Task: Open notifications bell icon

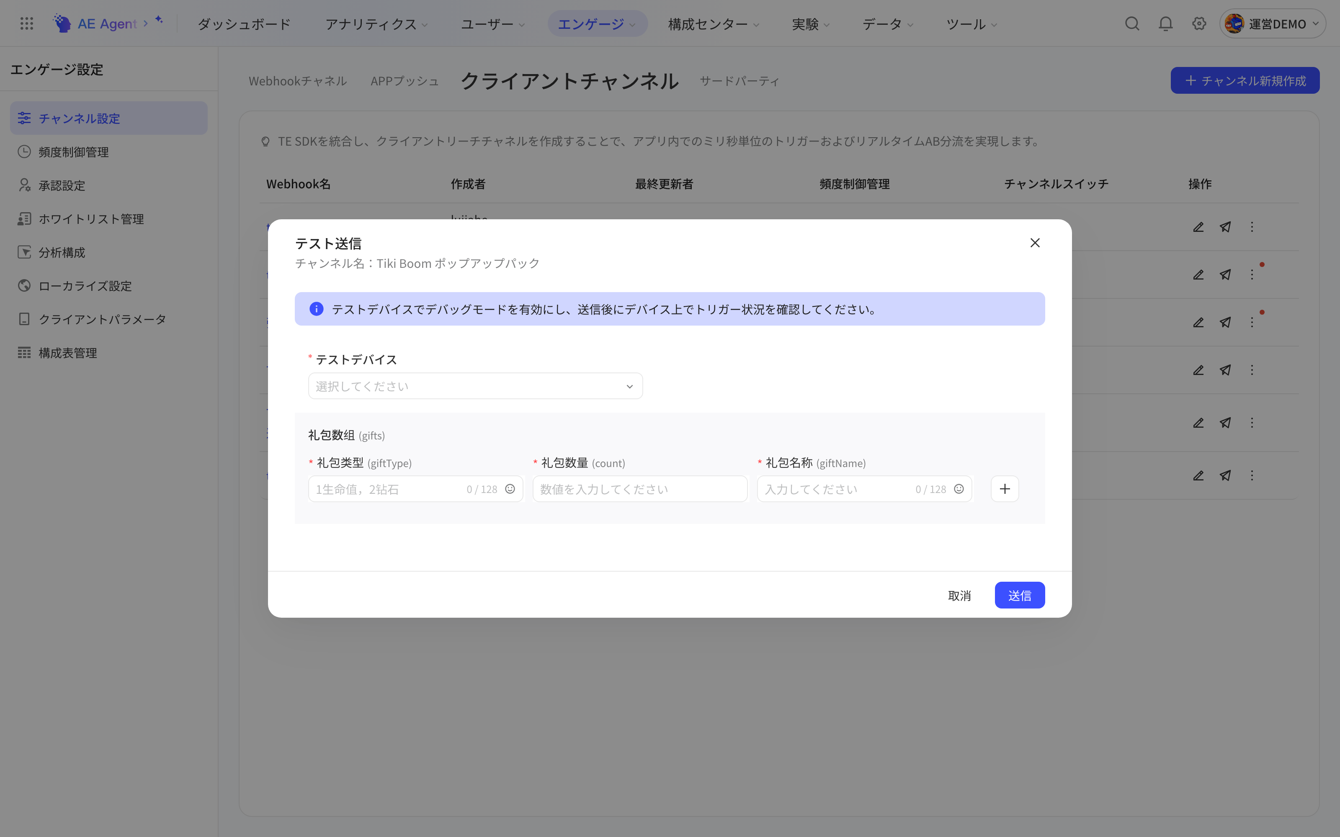Action: [x=1165, y=24]
